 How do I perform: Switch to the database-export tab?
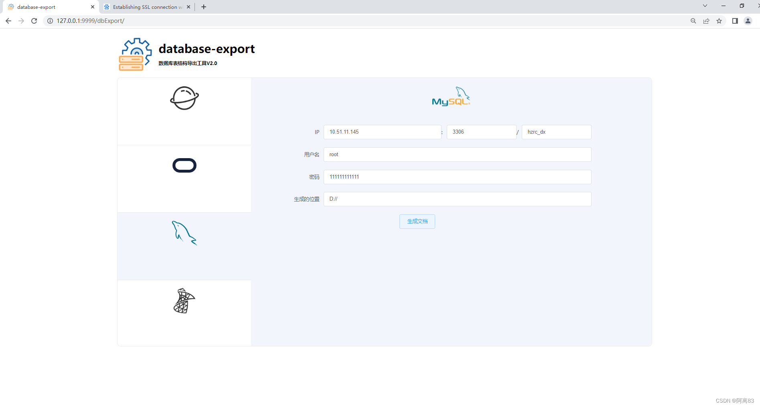coord(50,7)
